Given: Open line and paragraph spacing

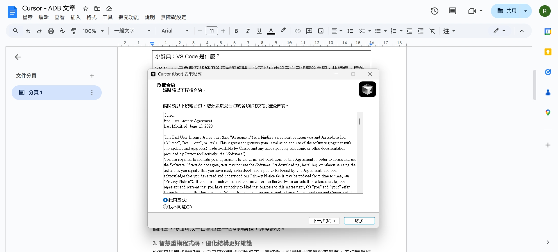Looking at the screenshot, I should pyautogui.click(x=350, y=31).
